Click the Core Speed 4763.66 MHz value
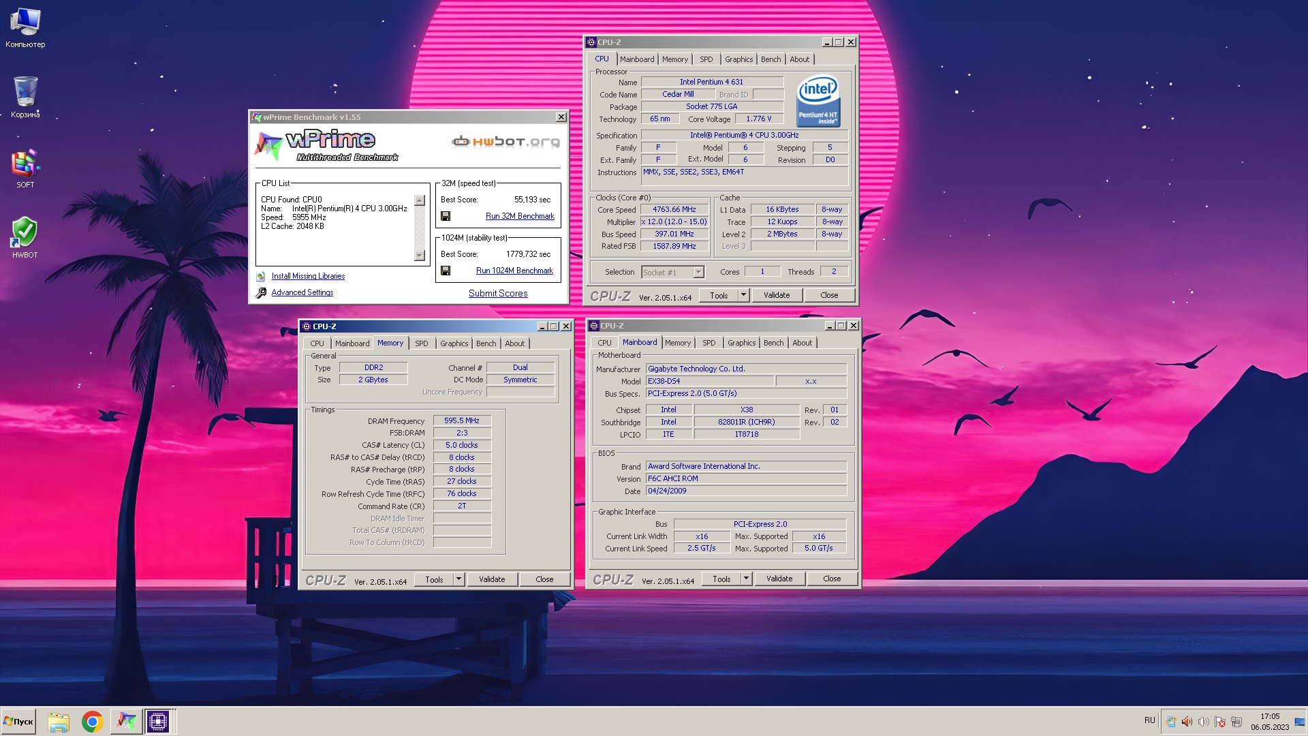1308x736 pixels. (x=674, y=210)
